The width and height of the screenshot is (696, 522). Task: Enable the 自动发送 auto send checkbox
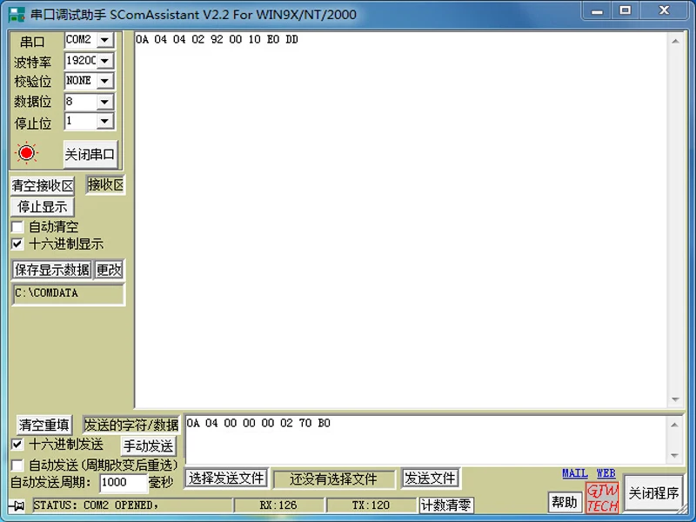(x=17, y=465)
